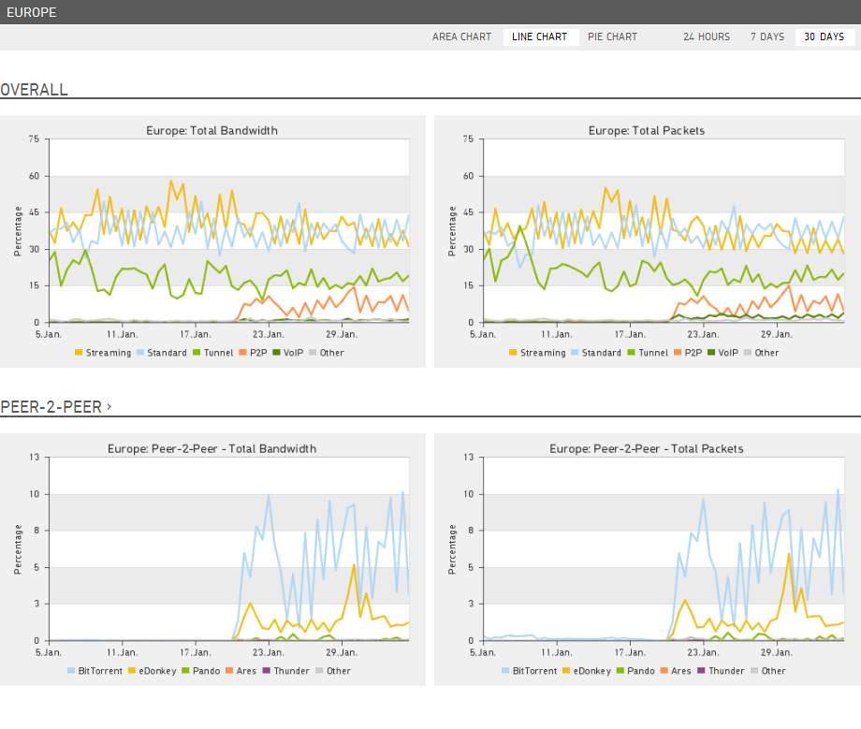This screenshot has height=729, width=861.
Task: Toggle Other in Europe: Total Bandwidth legend
Action: pos(327,353)
